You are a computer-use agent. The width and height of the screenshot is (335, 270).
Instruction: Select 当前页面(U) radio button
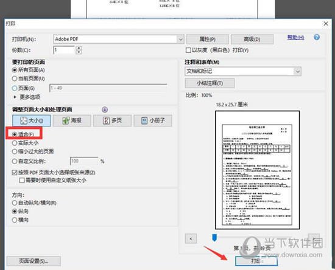coord(15,78)
